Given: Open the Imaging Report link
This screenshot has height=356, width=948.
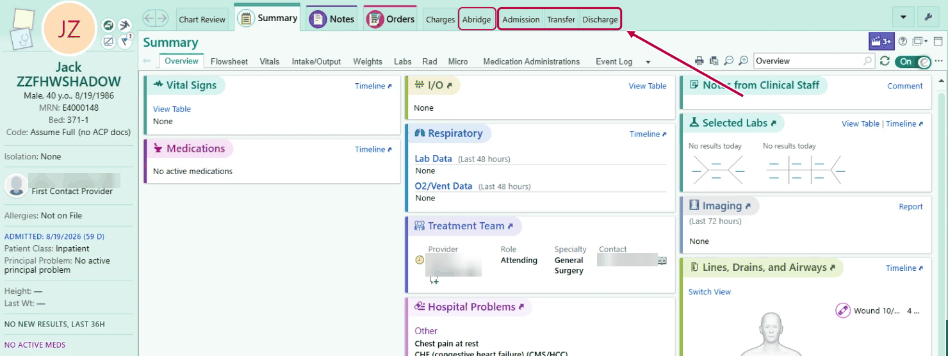Looking at the screenshot, I should (911, 206).
